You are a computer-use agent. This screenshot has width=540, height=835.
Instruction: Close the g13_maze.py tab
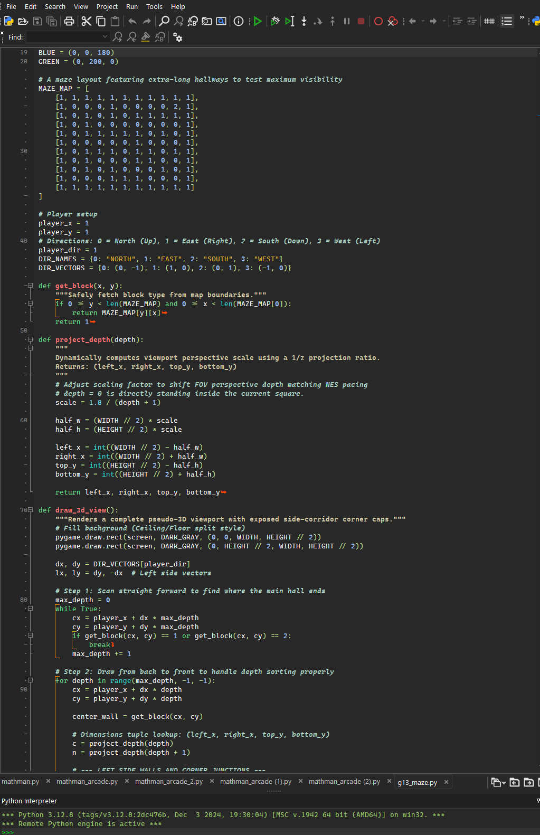point(446,782)
